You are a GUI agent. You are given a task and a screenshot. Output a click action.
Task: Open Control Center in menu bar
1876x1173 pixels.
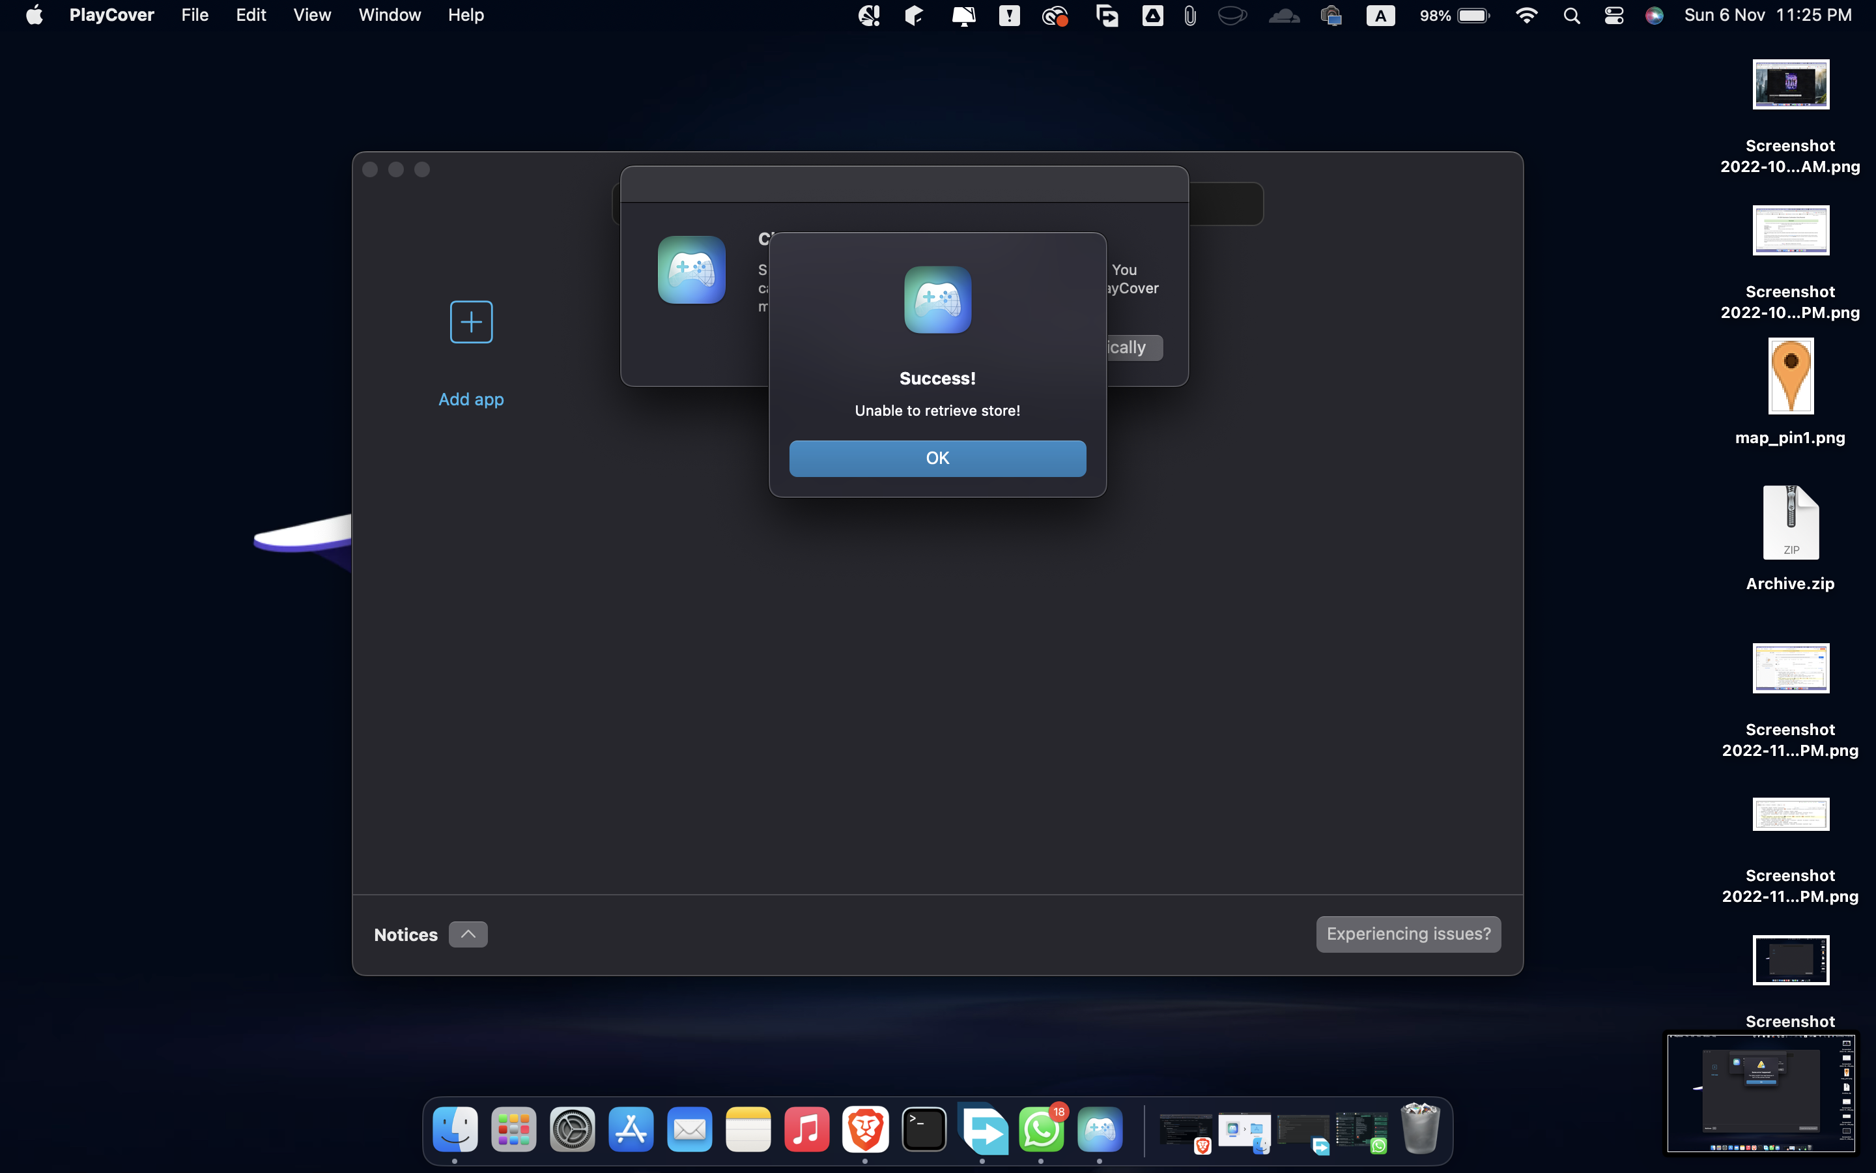coord(1614,16)
